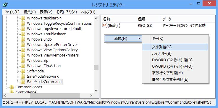Viewport: 218px width, 108px height.
Task: Click the folder icon of Windows.zip
Action: tap(23, 61)
